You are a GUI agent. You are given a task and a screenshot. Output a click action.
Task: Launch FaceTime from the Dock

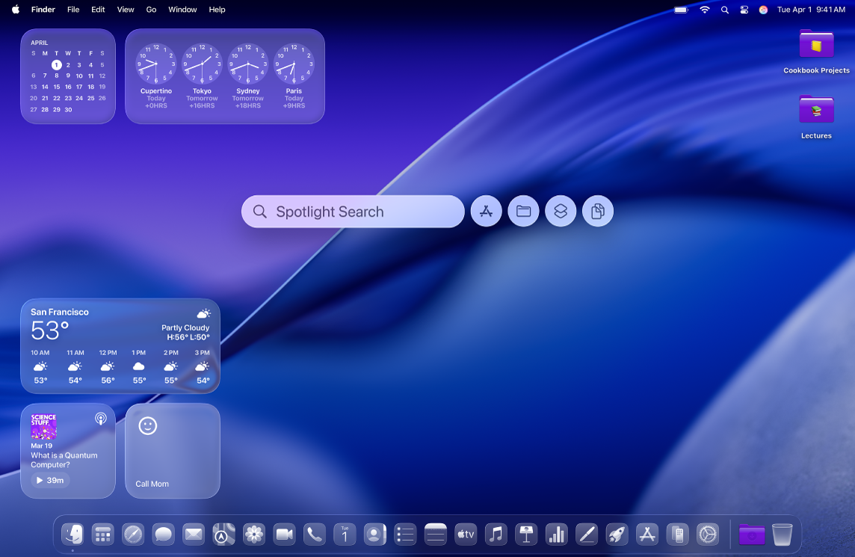click(x=284, y=534)
